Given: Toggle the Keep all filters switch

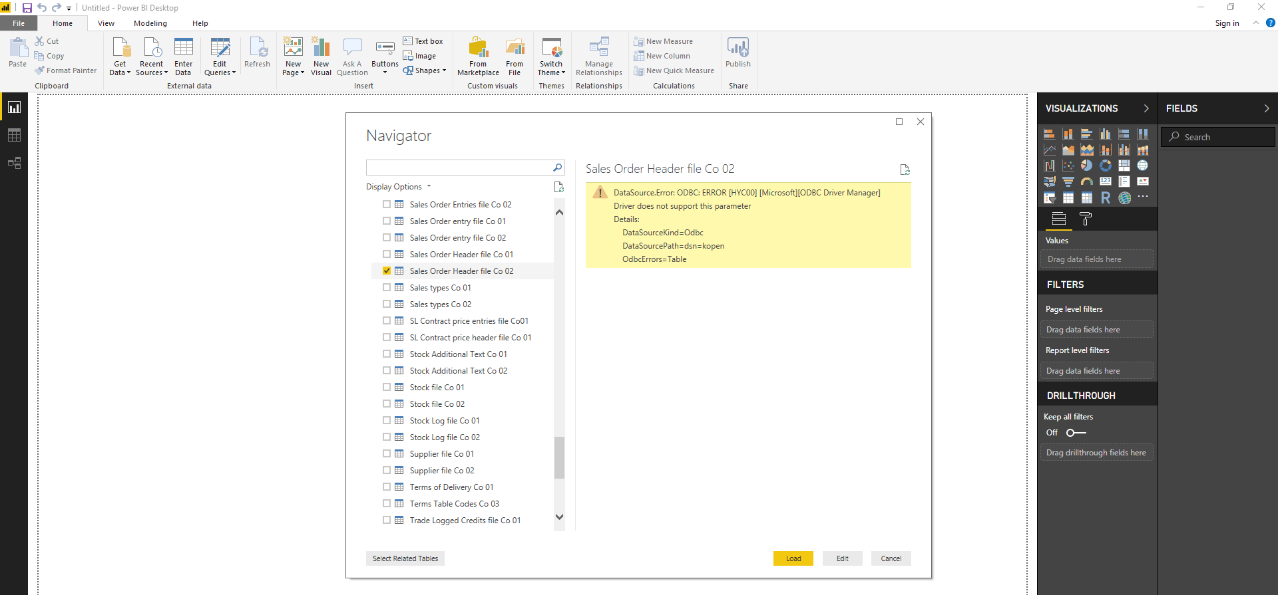Looking at the screenshot, I should (1076, 433).
